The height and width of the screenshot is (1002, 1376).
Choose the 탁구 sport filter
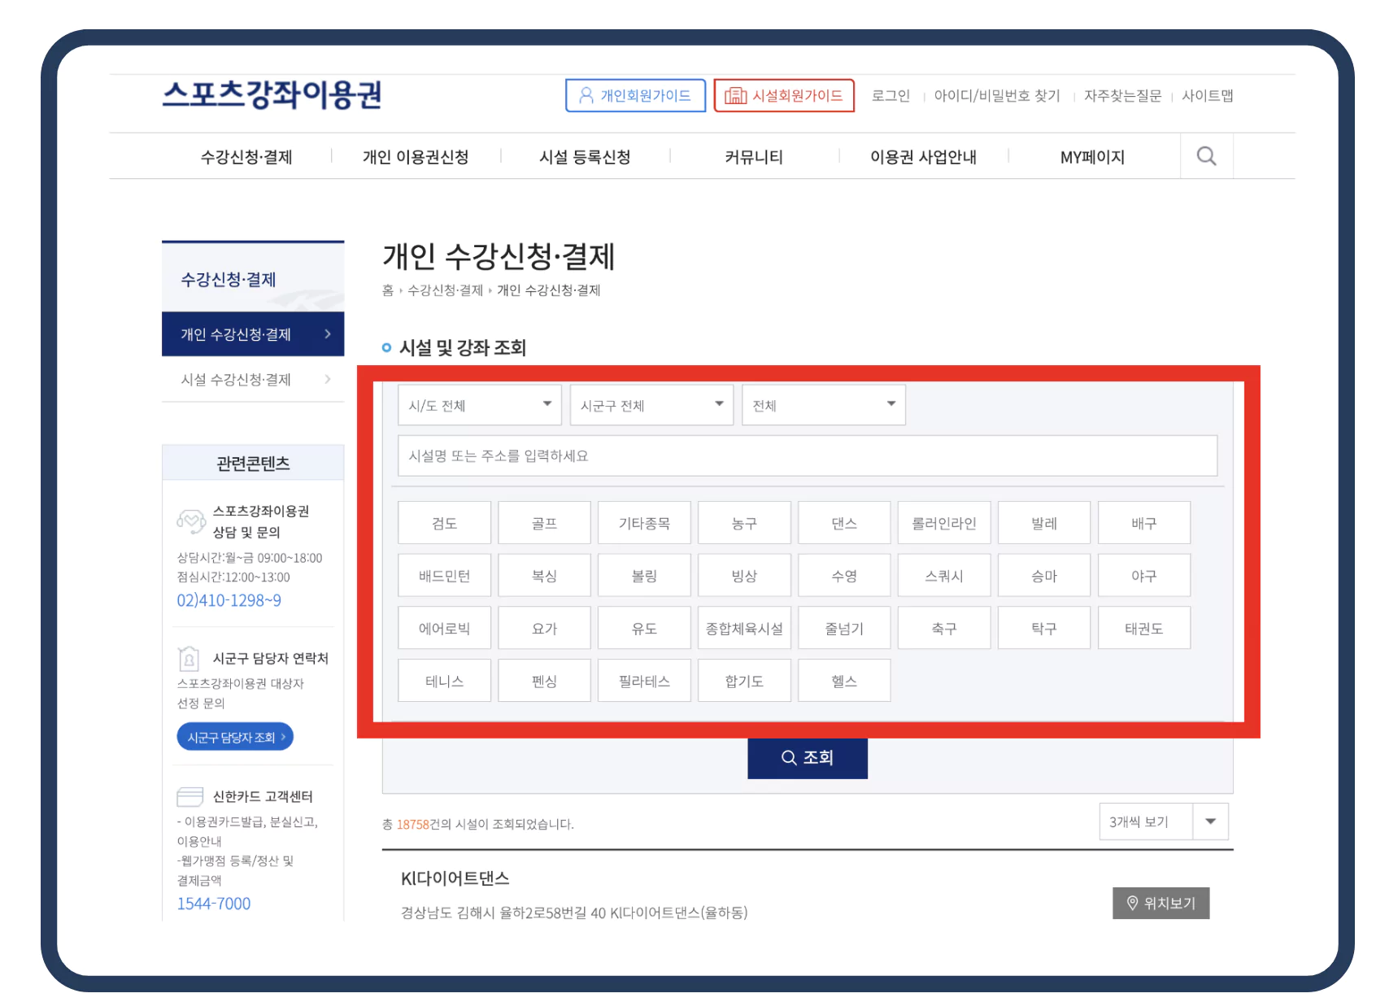[1044, 628]
